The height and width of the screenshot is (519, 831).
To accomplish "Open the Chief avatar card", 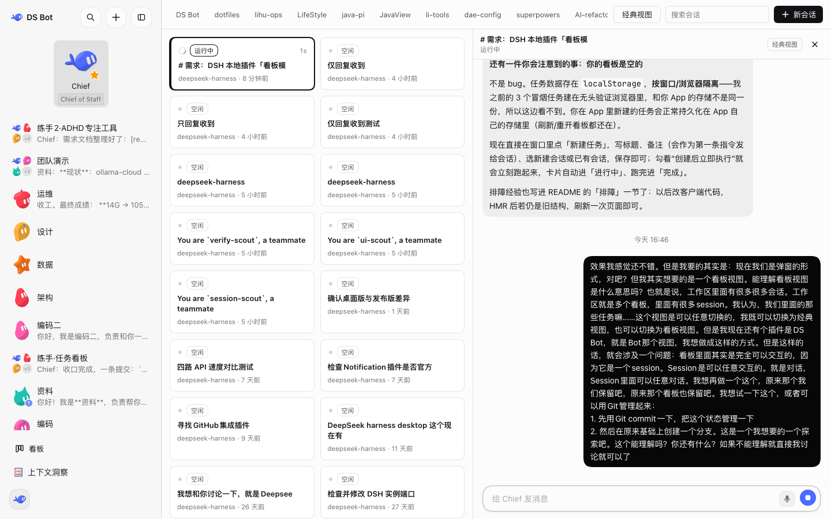I will 81,73.
